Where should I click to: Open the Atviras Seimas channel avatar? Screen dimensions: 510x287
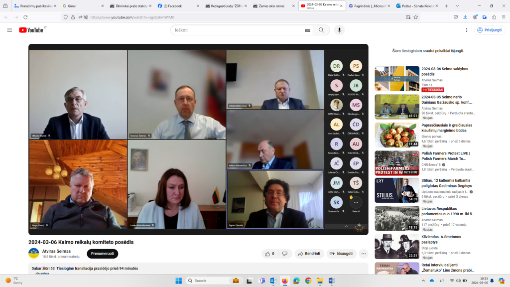click(34, 254)
